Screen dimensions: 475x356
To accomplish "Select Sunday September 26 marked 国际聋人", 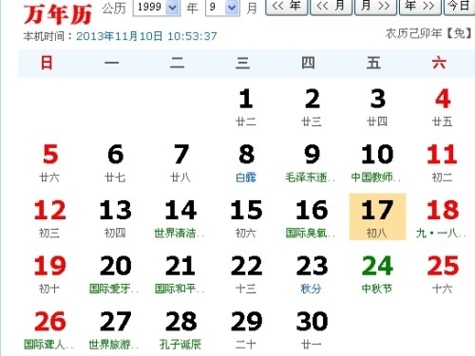I will point(49,329).
